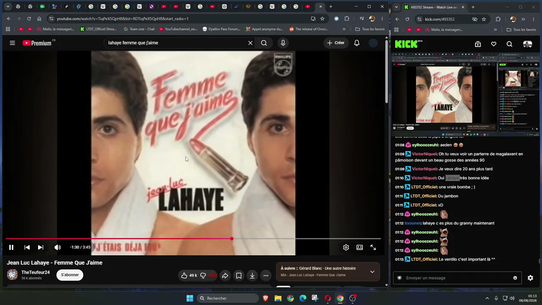Viewport: 542px width, 305px height.
Task: Open a new tab in YouTube window
Action: coord(331,7)
